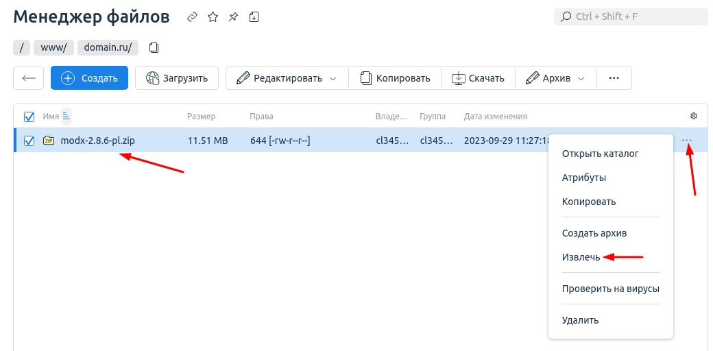Click the Группа column header
Viewport: 713px width, 351px height.
(x=433, y=117)
